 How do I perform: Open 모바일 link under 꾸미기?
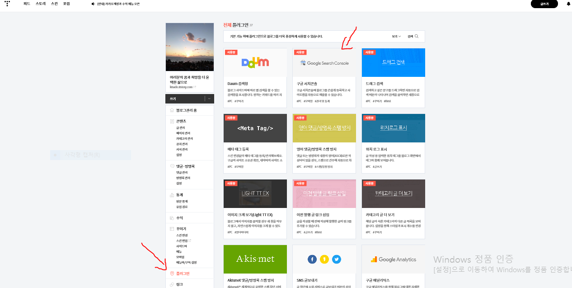click(x=180, y=257)
